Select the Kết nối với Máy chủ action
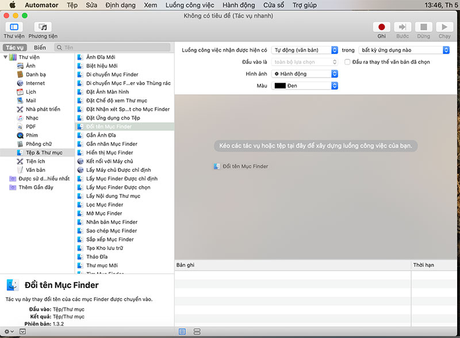Image resolution: width=460 pixels, height=338 pixels. click(125, 161)
